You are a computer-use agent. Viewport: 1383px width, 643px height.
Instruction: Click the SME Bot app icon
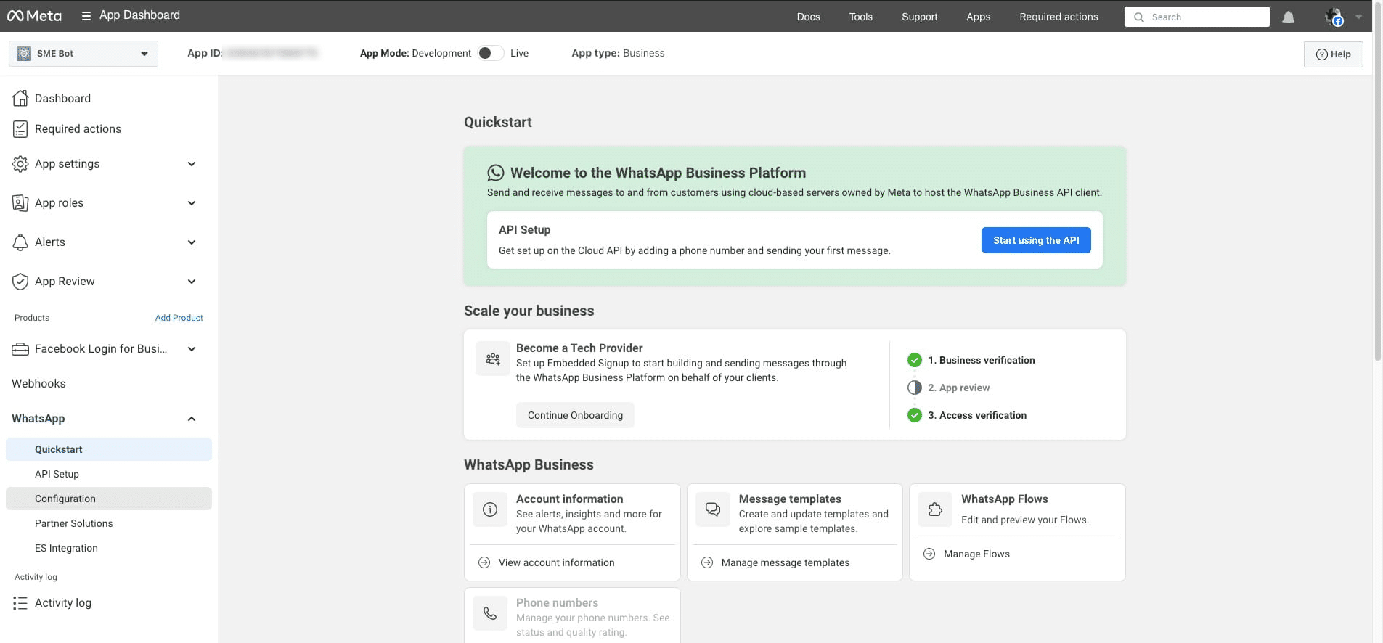[24, 54]
